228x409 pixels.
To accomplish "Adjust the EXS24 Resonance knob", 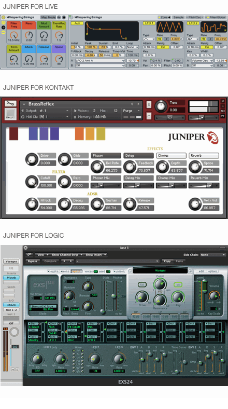I will (160, 300).
